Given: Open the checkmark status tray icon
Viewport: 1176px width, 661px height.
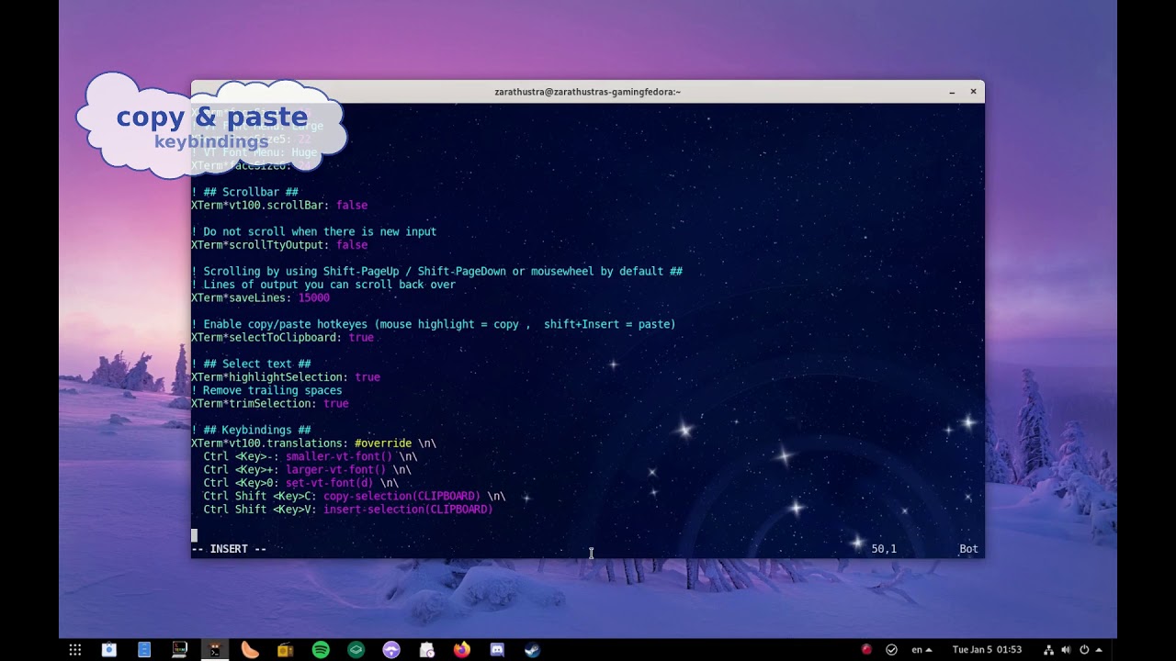Looking at the screenshot, I should [891, 649].
